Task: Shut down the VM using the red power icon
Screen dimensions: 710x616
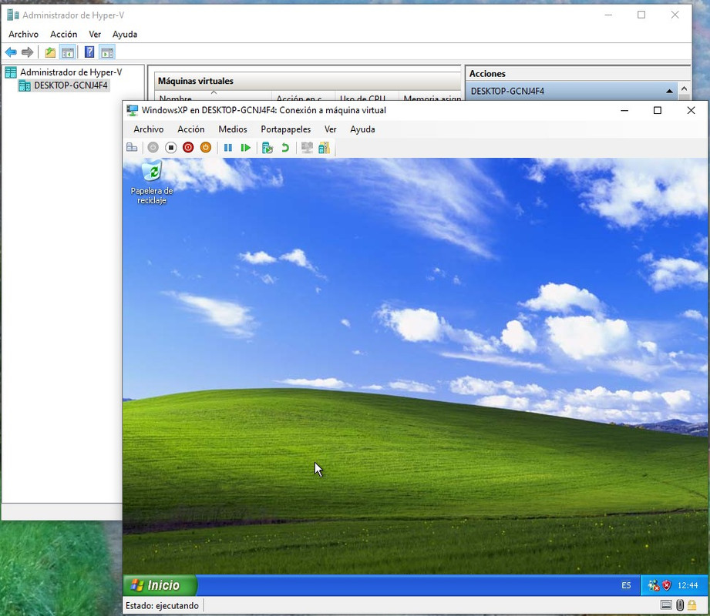Action: 188,147
